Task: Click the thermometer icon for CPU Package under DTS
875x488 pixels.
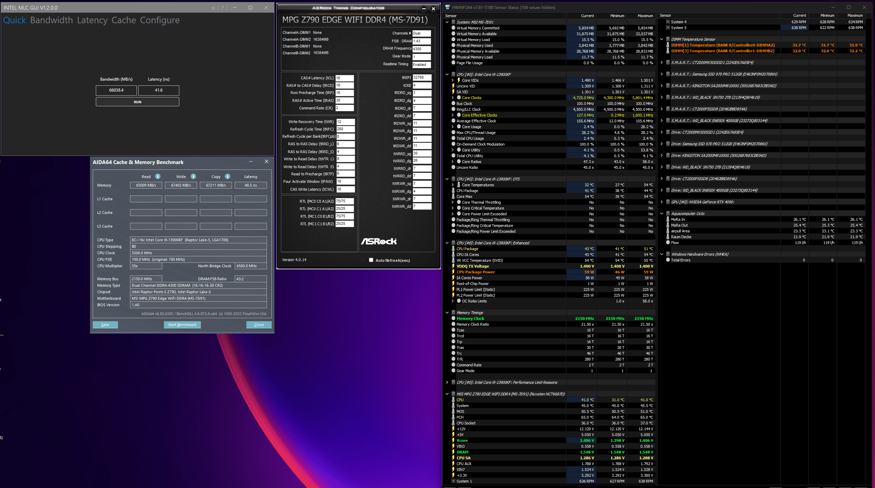Action: (453, 191)
